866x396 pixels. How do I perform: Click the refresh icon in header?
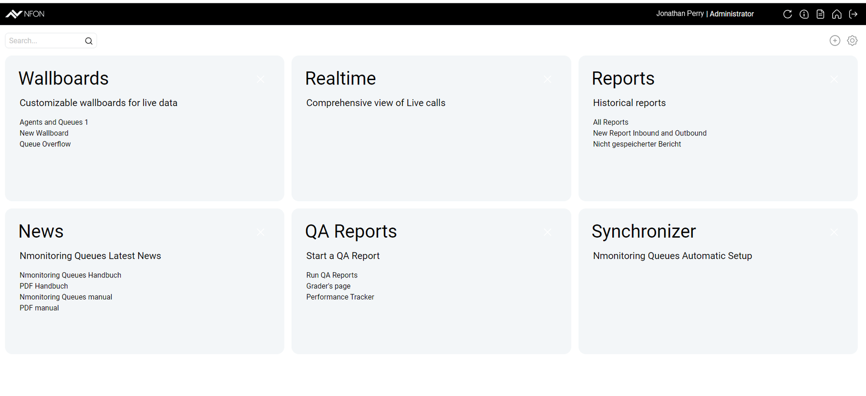point(787,14)
